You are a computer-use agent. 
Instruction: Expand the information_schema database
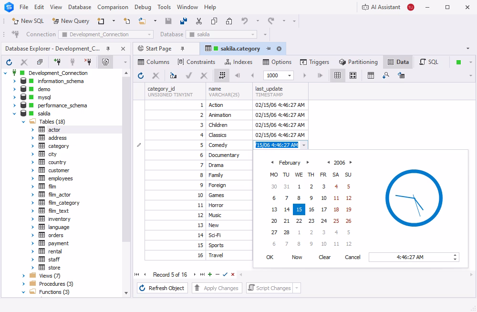[14, 81]
